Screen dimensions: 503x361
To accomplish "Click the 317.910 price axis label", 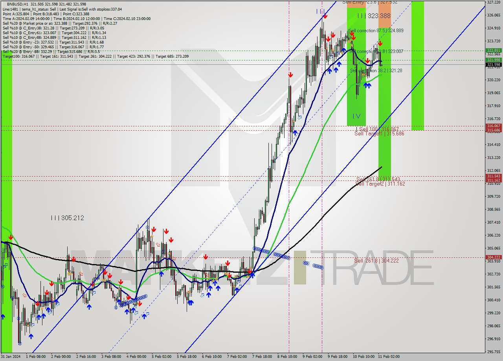I will pyautogui.click(x=494, y=106).
